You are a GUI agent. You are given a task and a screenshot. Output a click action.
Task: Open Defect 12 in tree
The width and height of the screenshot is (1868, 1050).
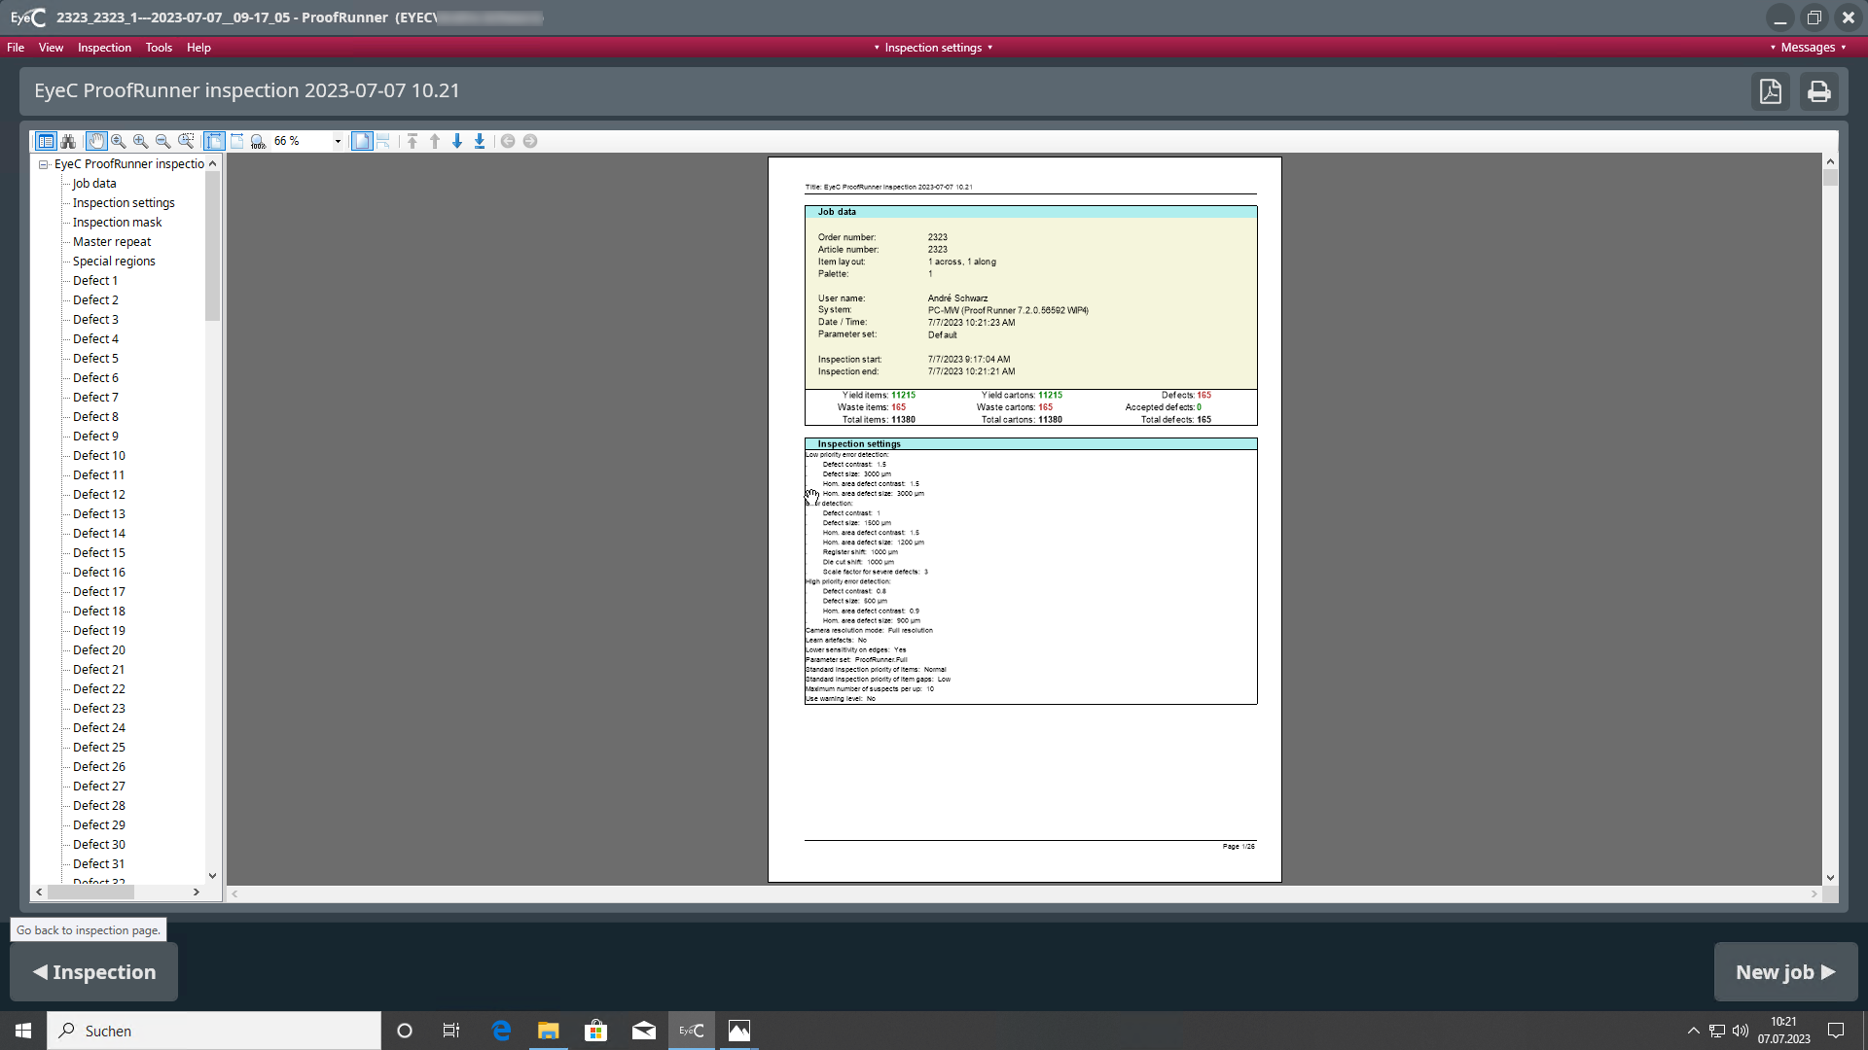pos(99,495)
